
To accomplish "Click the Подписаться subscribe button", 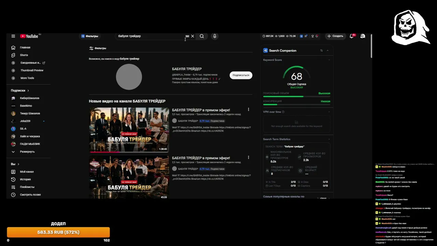I will [x=241, y=75].
